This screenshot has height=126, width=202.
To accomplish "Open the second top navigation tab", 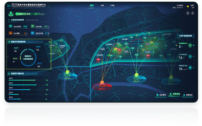I will [102, 6].
